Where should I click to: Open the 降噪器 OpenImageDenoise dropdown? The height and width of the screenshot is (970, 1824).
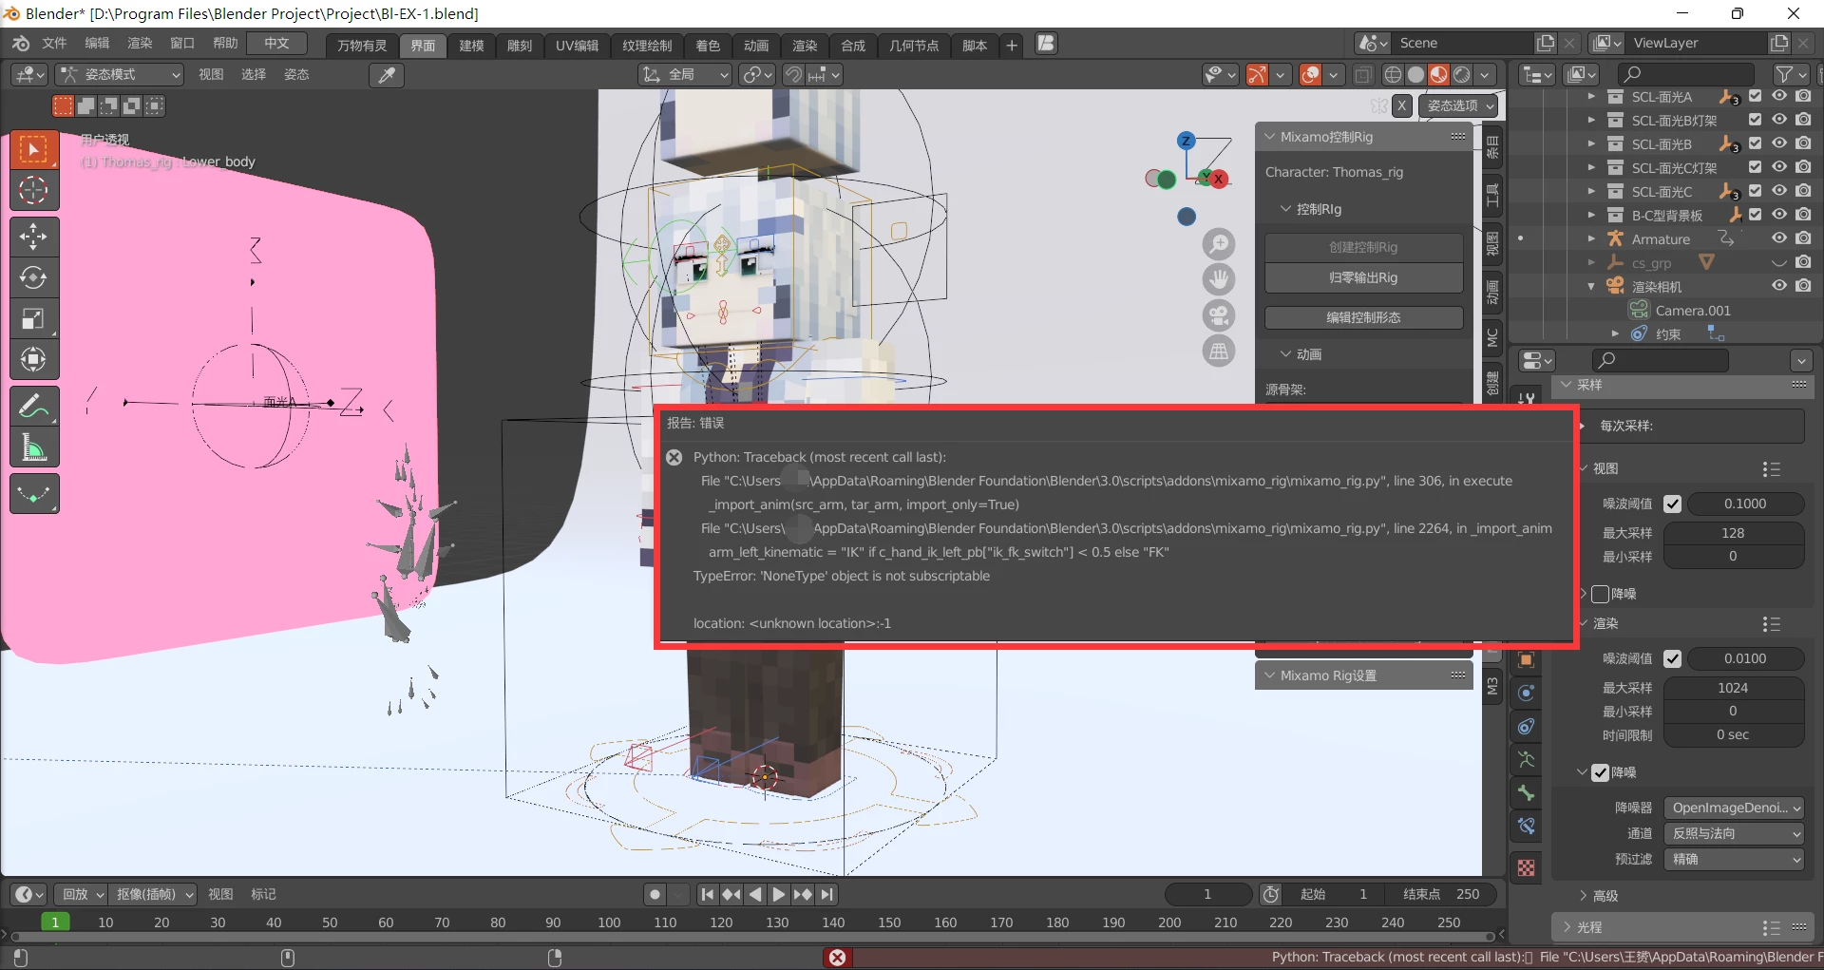[x=1734, y=808]
